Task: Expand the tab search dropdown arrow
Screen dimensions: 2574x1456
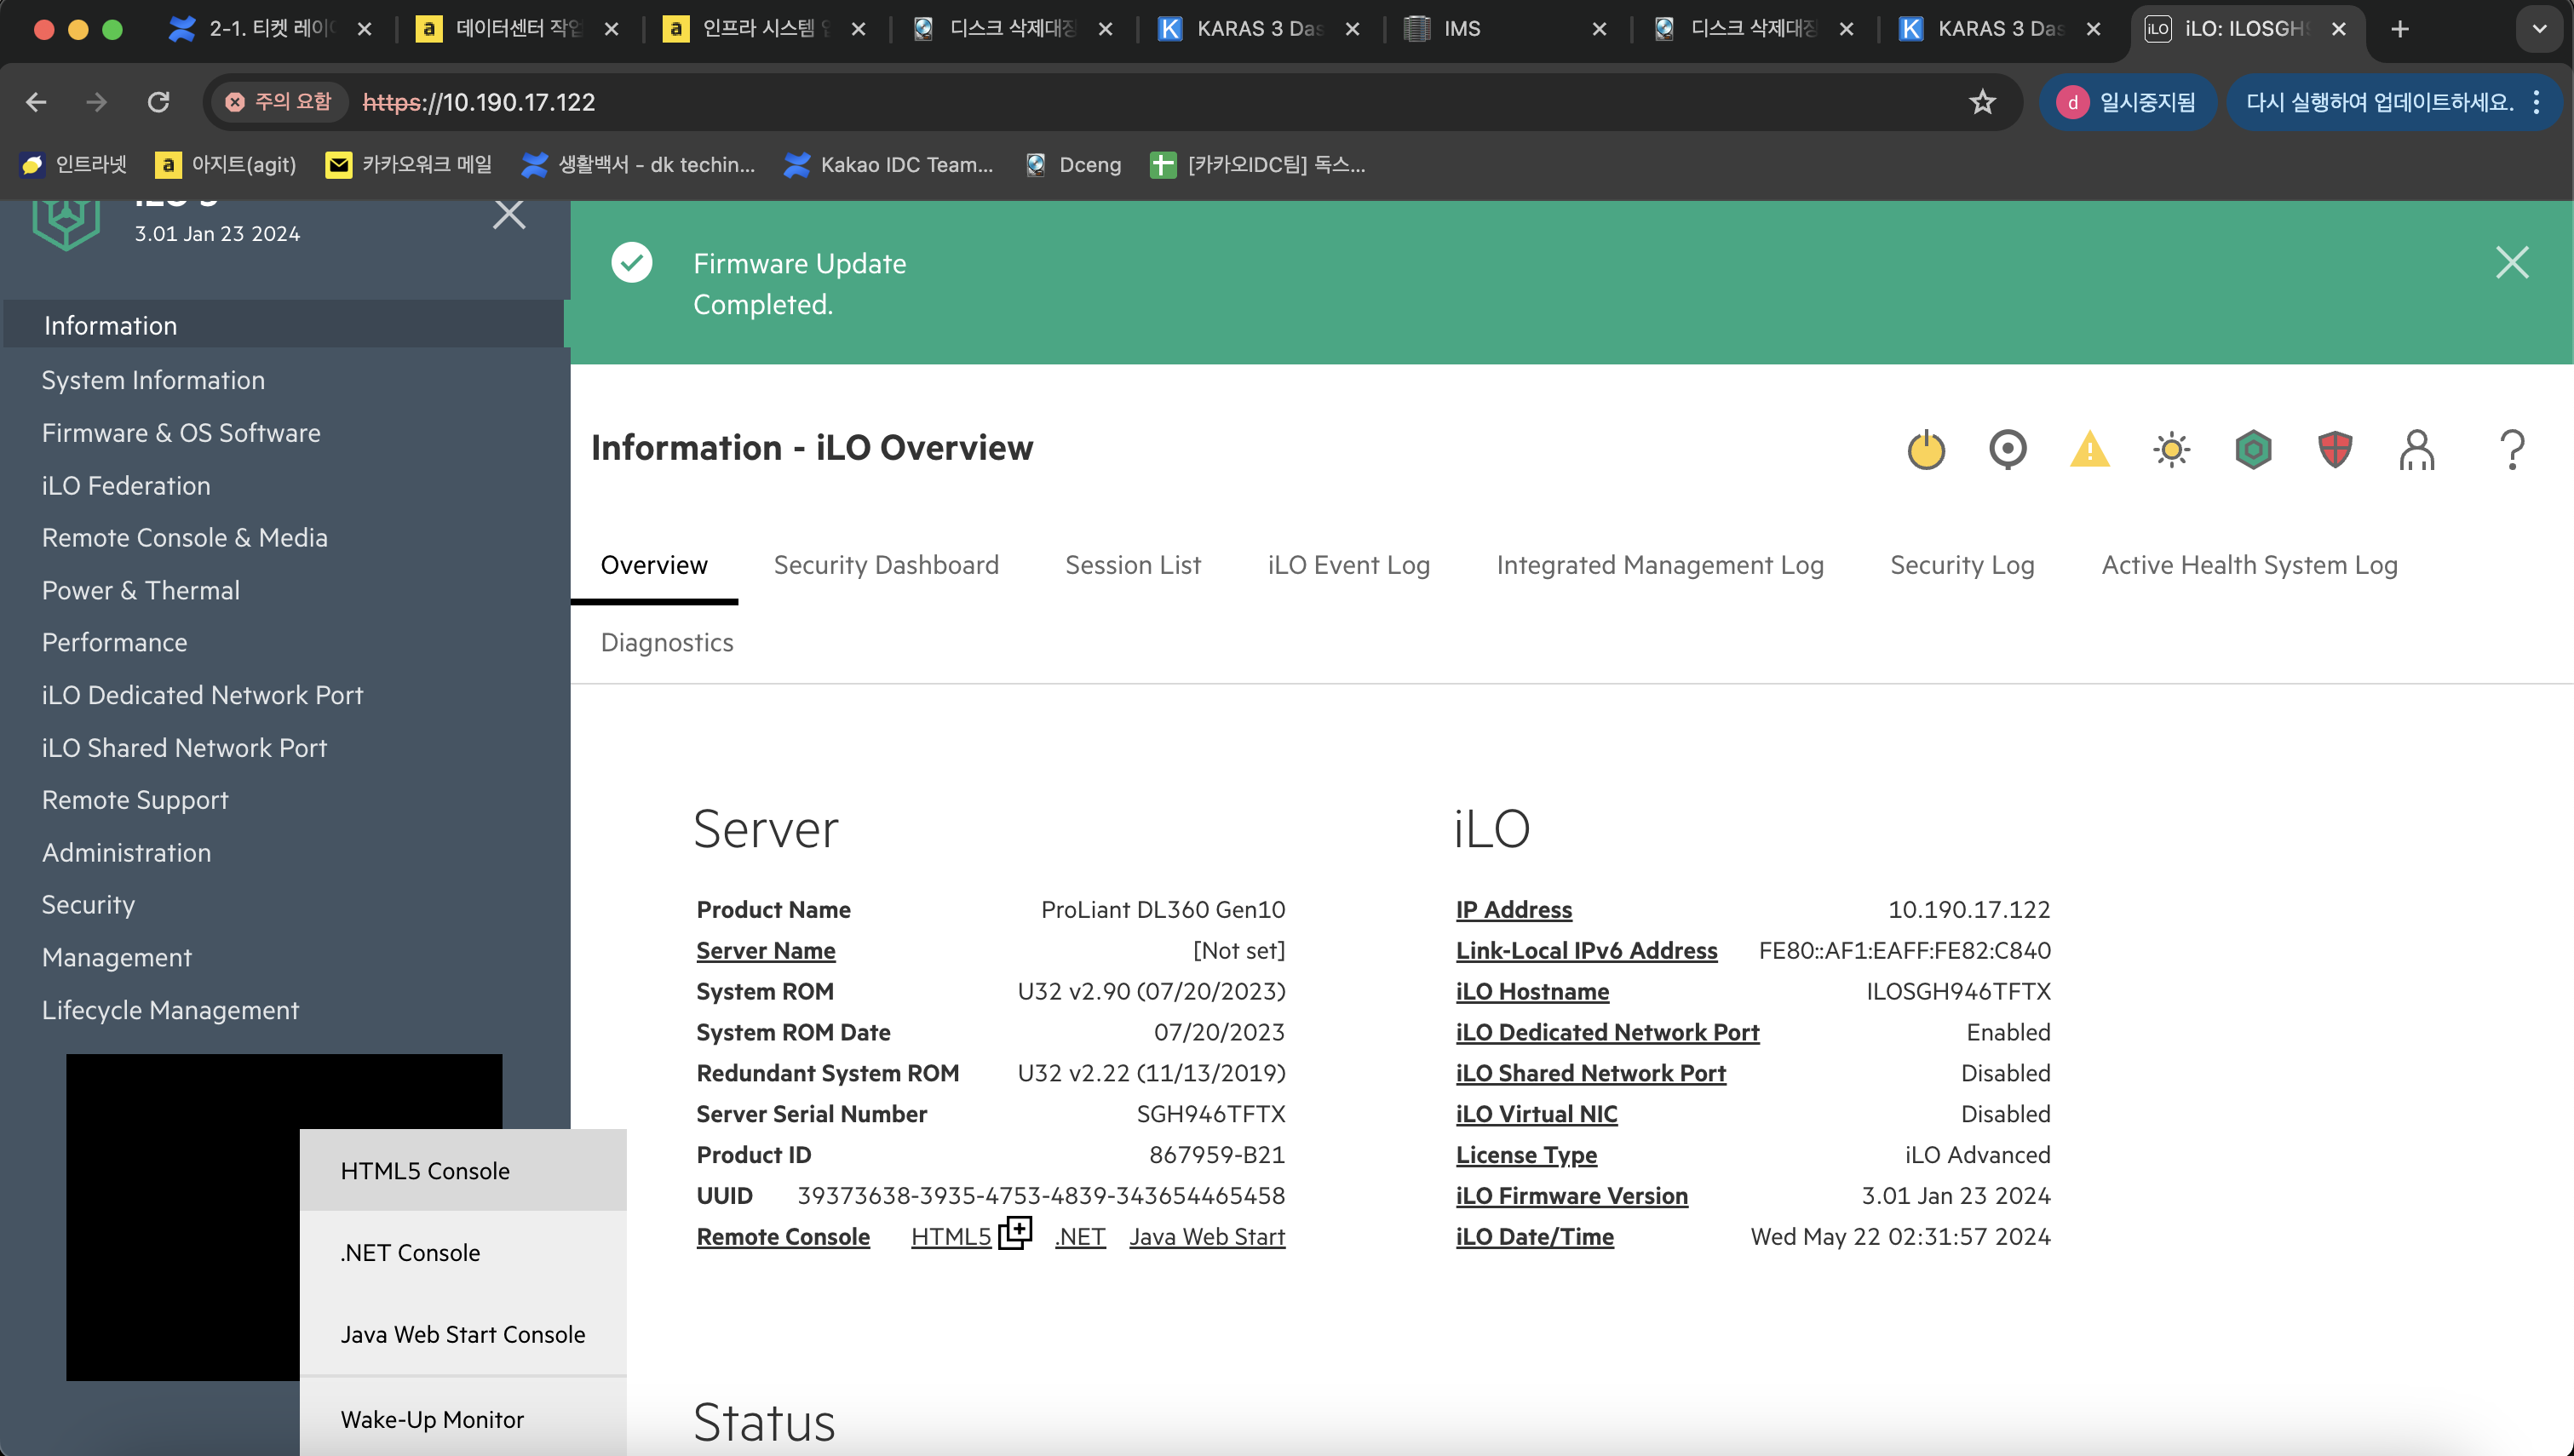Action: pos(2539,29)
